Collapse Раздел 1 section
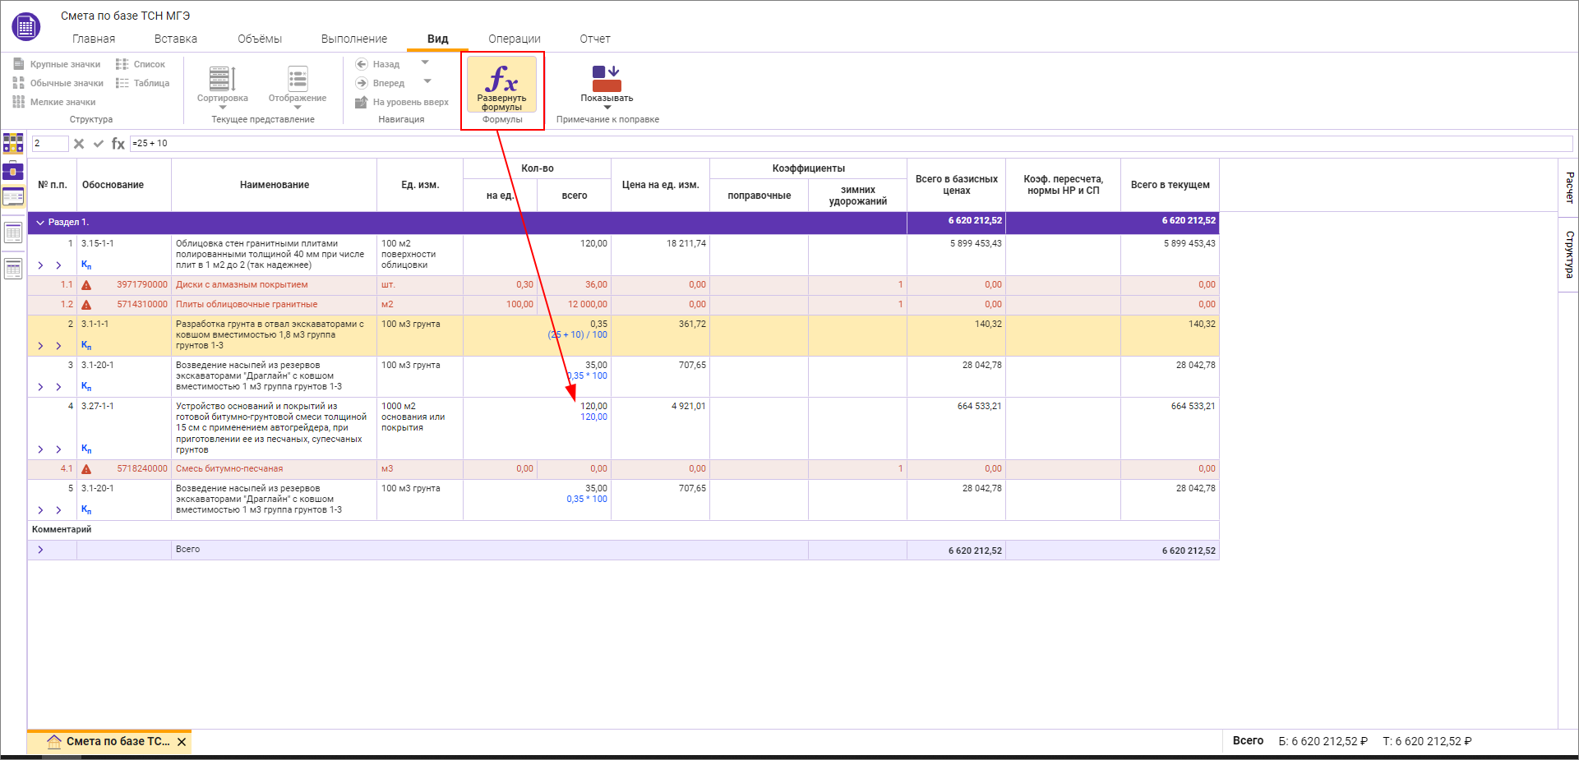The image size is (1579, 760). 40,223
